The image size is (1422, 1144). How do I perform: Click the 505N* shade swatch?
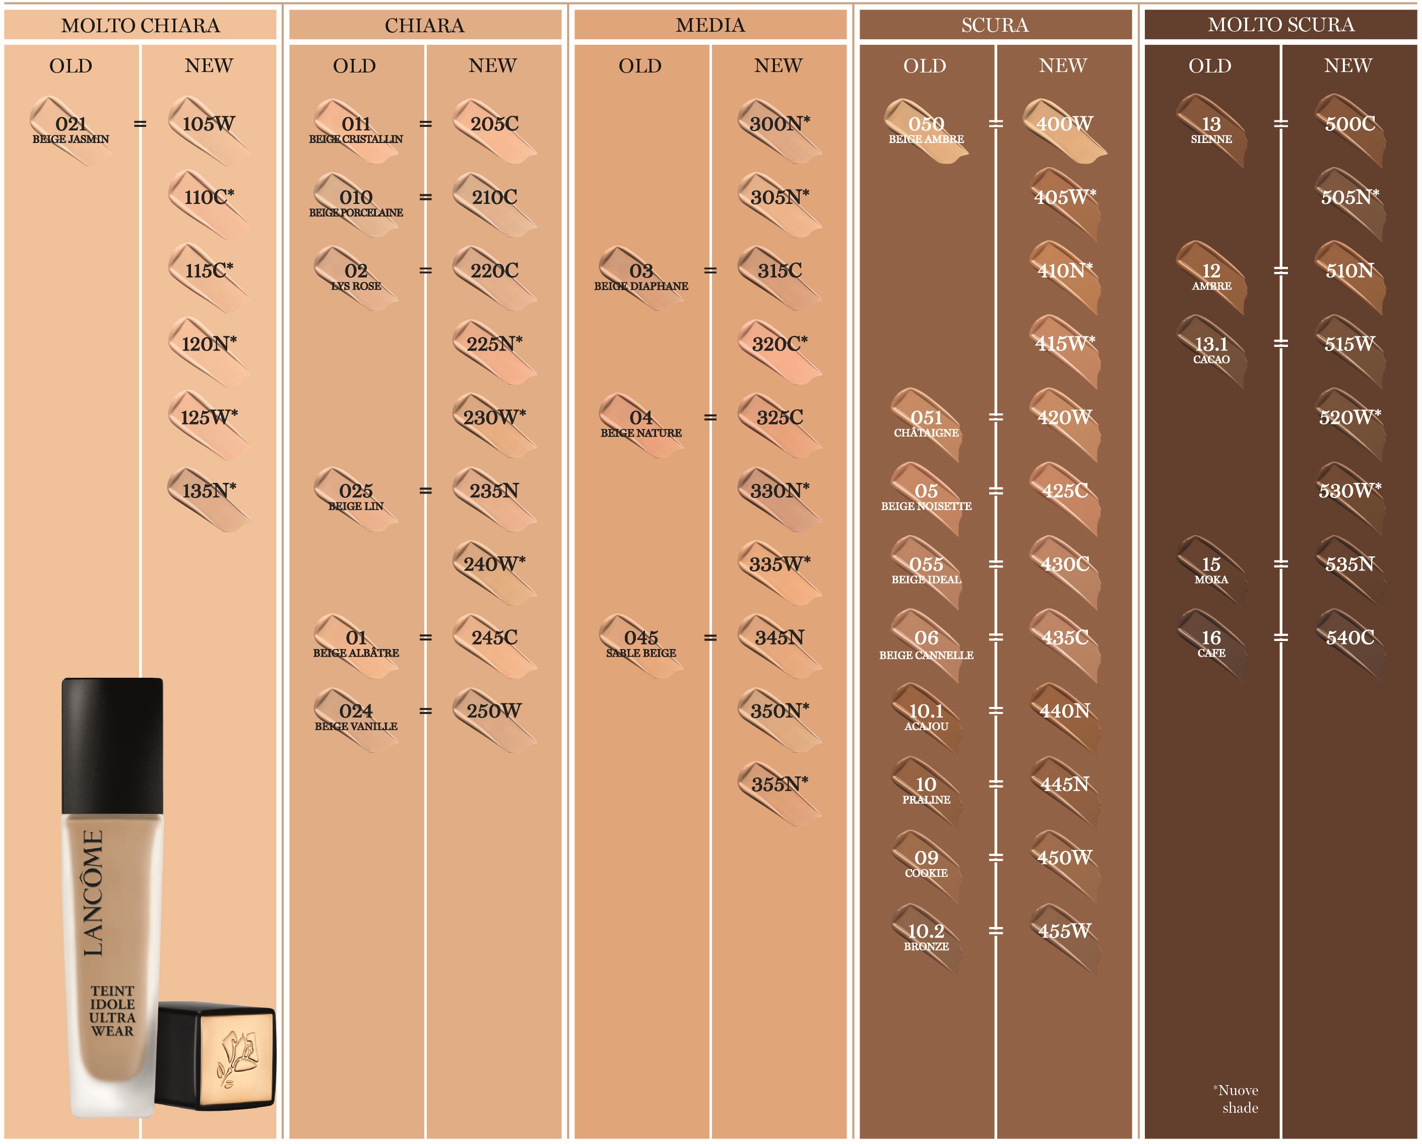[1350, 204]
